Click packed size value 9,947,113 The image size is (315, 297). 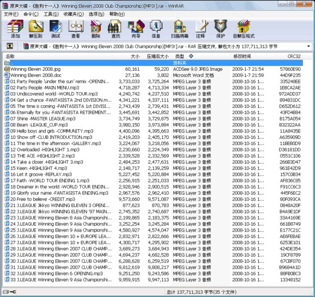[x=159, y=280]
